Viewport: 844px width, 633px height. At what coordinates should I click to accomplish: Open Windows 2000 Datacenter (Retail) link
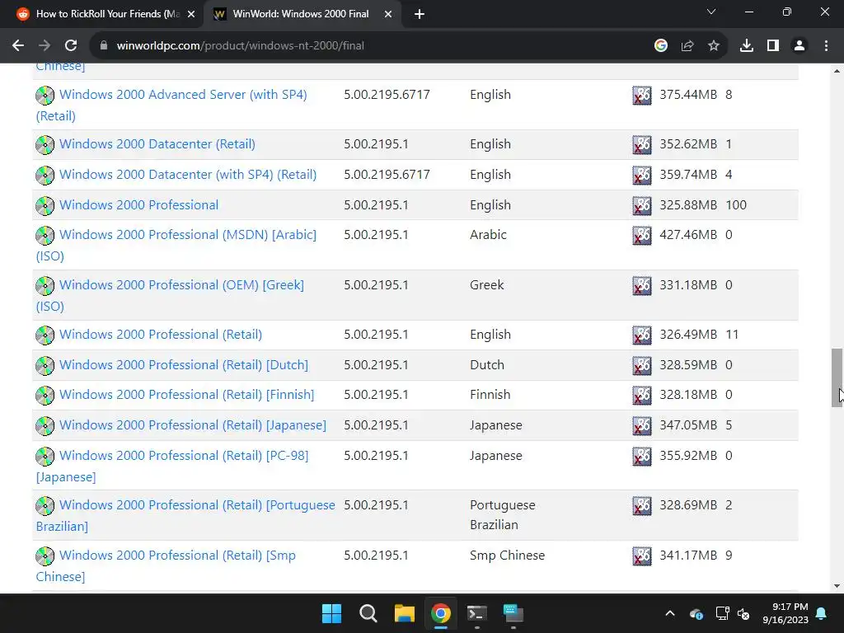point(157,144)
